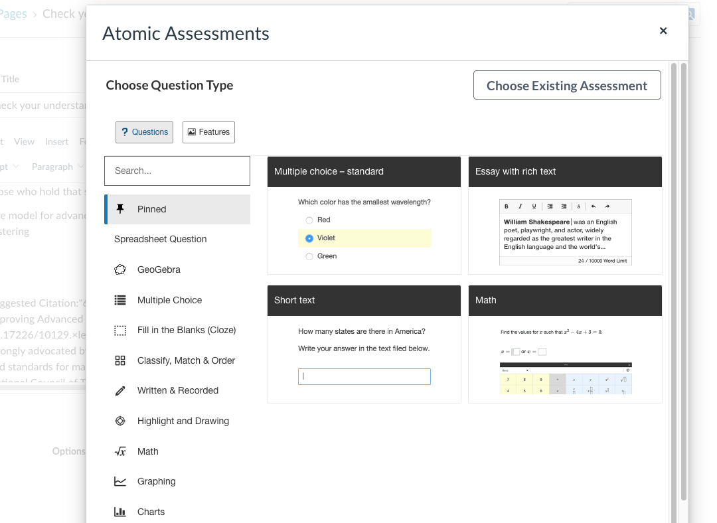This screenshot has height=523, width=717.
Task: Click Italic in essay preview toolbar
Action: (520, 206)
